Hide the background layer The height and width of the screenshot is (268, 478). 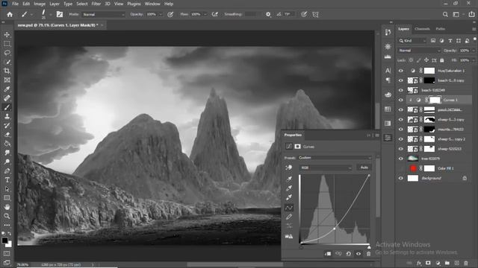tap(400, 179)
